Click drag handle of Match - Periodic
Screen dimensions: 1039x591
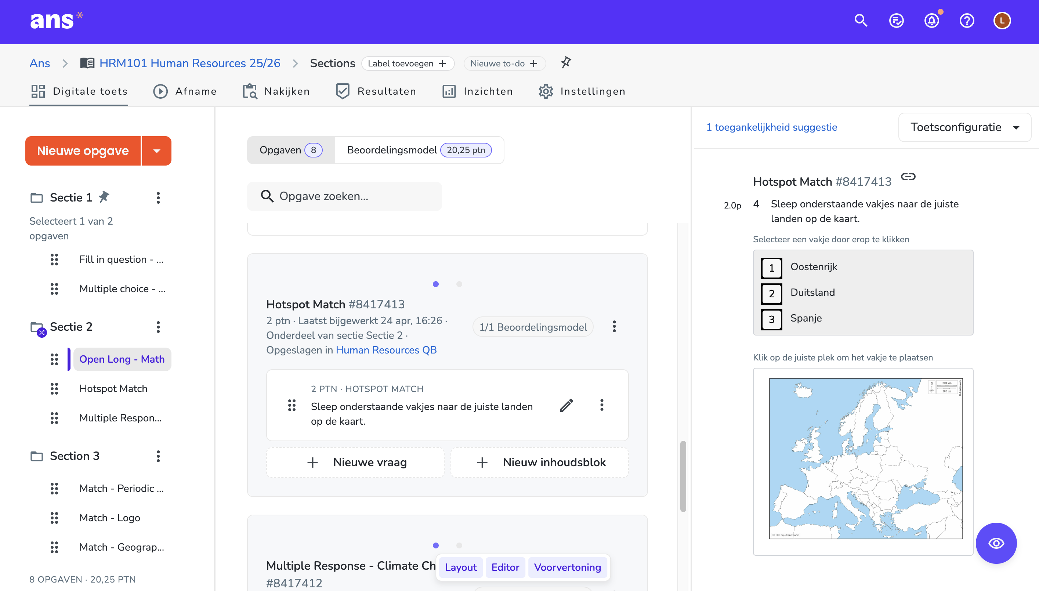(x=54, y=488)
